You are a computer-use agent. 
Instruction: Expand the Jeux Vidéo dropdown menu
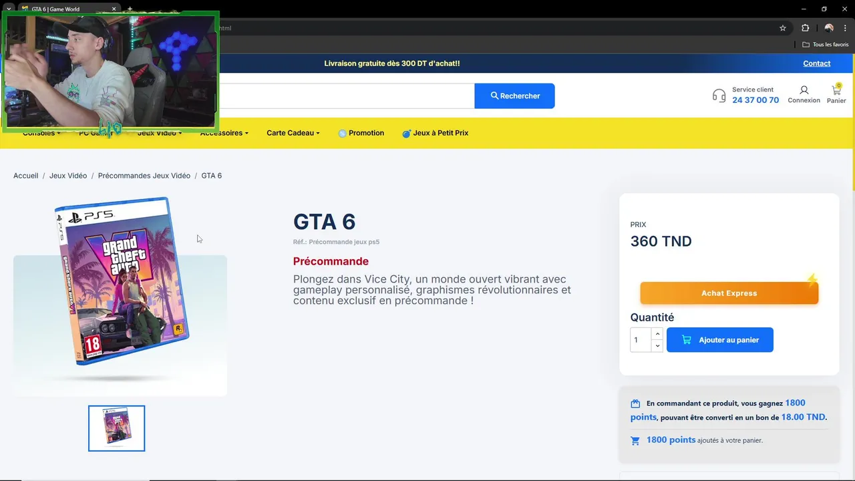pos(160,133)
